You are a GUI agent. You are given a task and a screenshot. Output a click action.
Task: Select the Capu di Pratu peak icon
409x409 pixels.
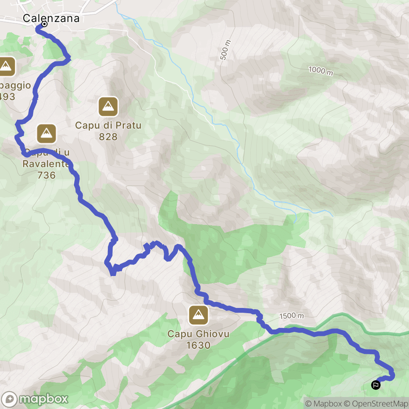click(x=108, y=106)
